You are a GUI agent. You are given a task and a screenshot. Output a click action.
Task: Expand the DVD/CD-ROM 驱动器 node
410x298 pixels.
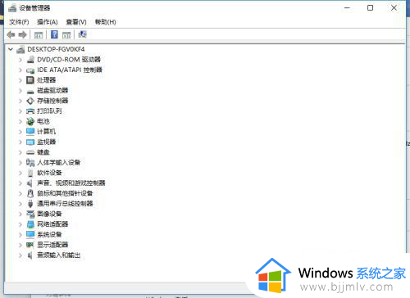pyautogui.click(x=20, y=60)
